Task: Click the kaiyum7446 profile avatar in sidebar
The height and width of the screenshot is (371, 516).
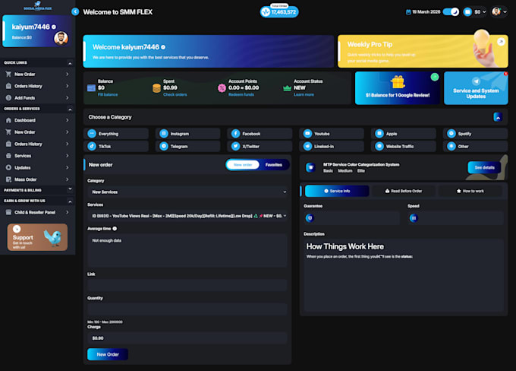Action: pyautogui.click(x=61, y=38)
